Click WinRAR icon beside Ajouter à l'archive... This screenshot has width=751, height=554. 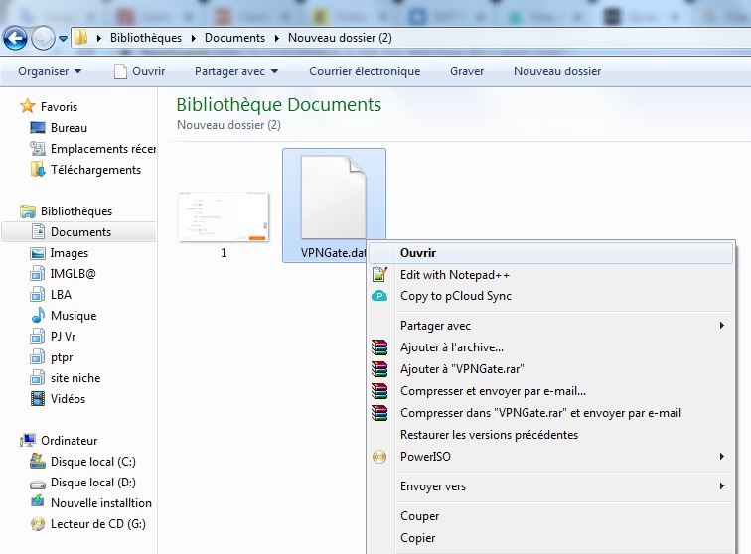click(379, 347)
